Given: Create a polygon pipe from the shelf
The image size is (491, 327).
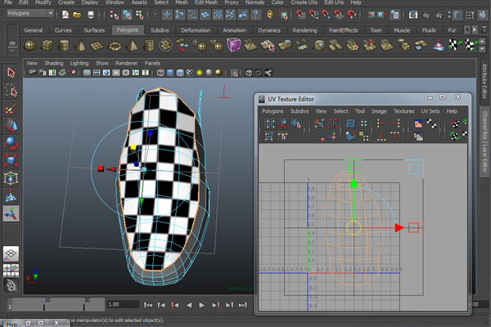Looking at the screenshot, I should 149,46.
